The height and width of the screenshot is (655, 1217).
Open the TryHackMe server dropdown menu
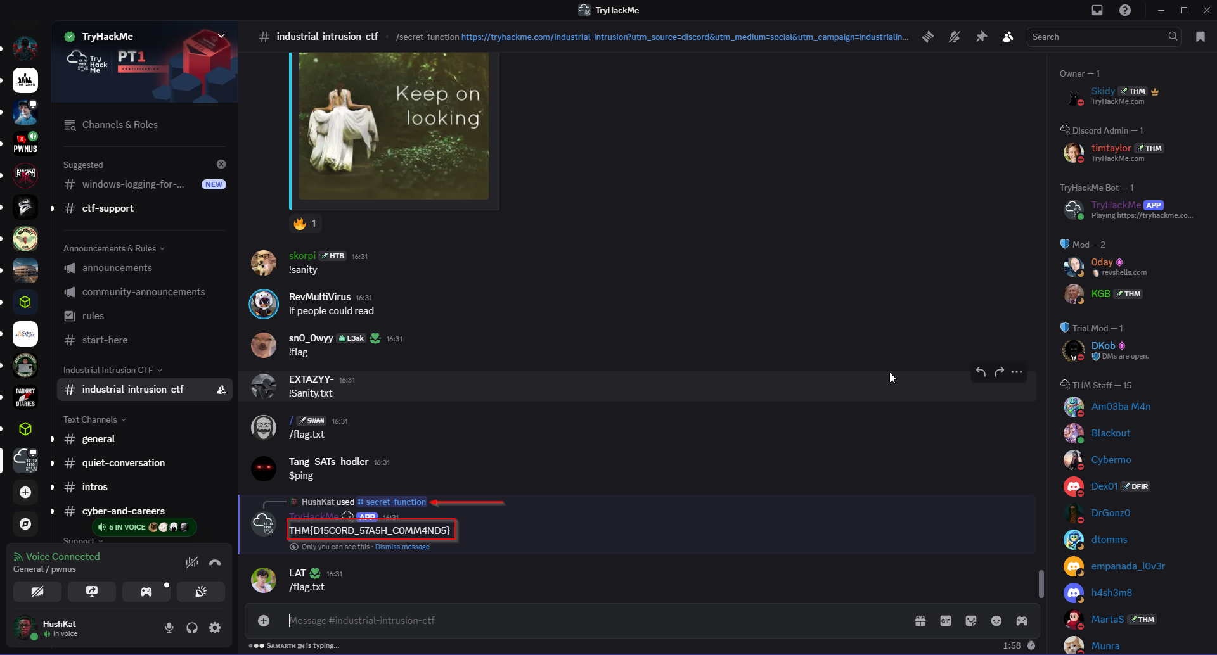point(221,36)
